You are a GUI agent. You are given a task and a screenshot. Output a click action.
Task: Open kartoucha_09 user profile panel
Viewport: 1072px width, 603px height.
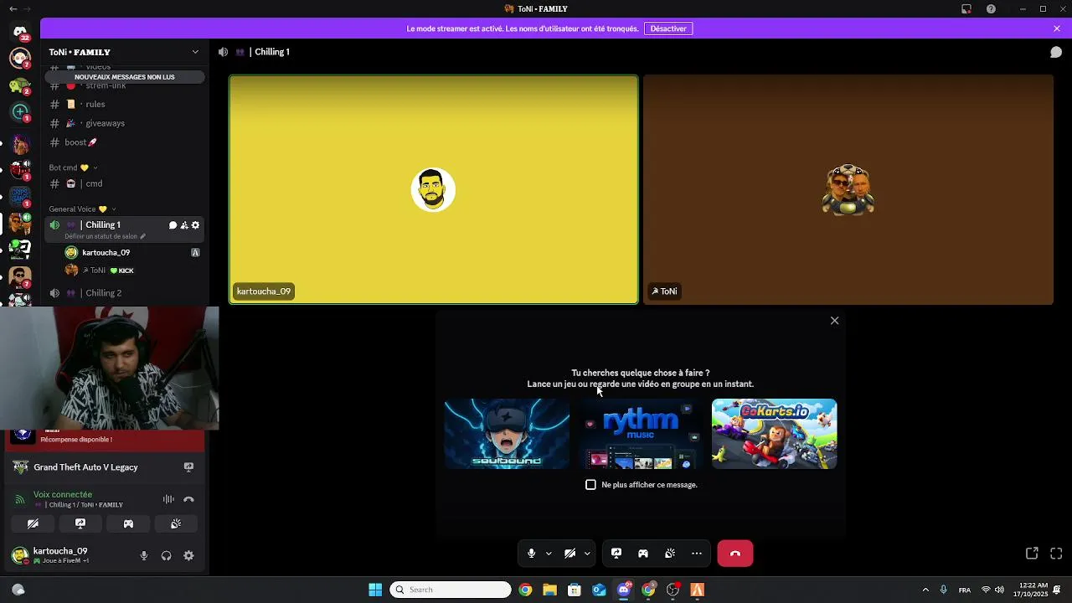[x=59, y=555]
